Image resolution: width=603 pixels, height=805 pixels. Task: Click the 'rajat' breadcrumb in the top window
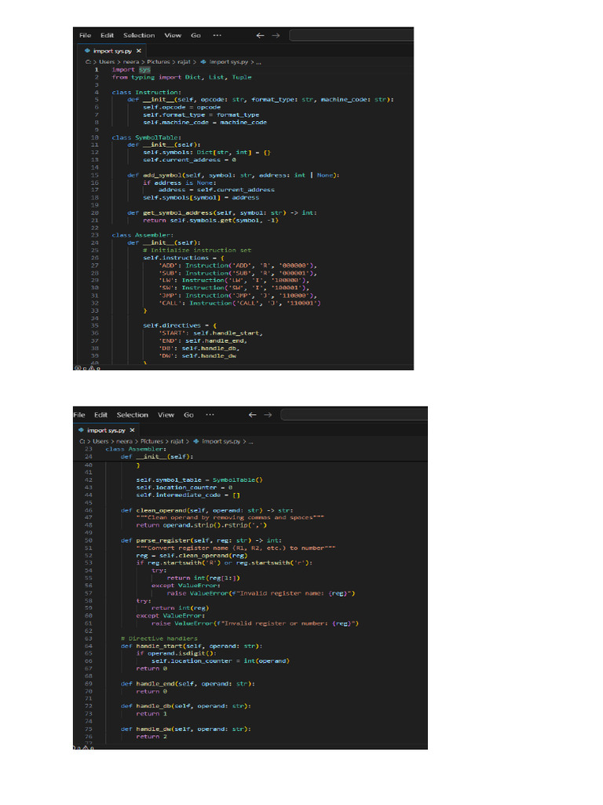coord(184,61)
